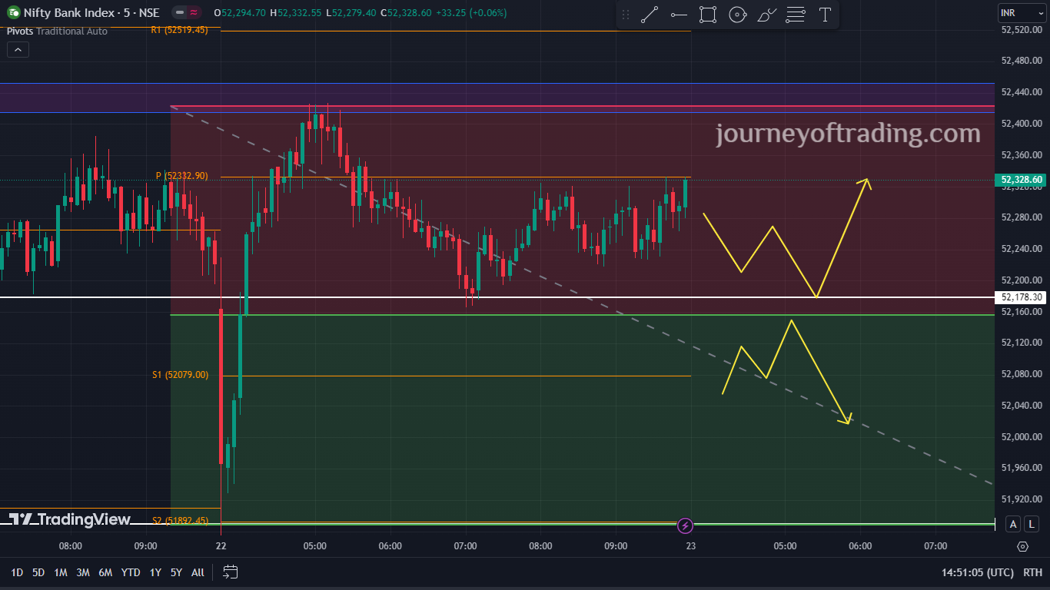Screen dimensions: 1050x590
Task: Collapse the indicator legend with chevron button
Action: 18,50
